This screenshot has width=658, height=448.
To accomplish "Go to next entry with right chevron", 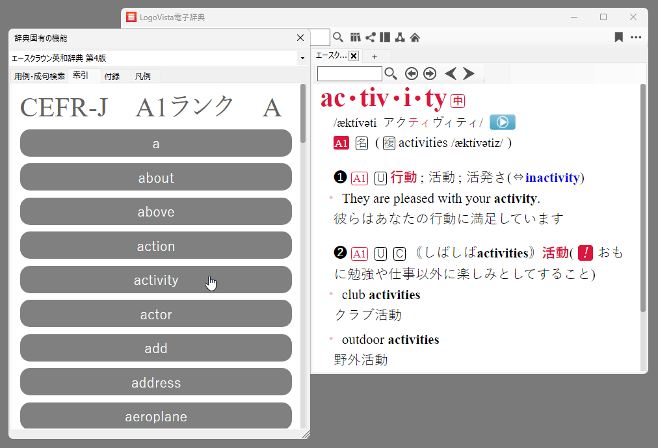I will [469, 73].
